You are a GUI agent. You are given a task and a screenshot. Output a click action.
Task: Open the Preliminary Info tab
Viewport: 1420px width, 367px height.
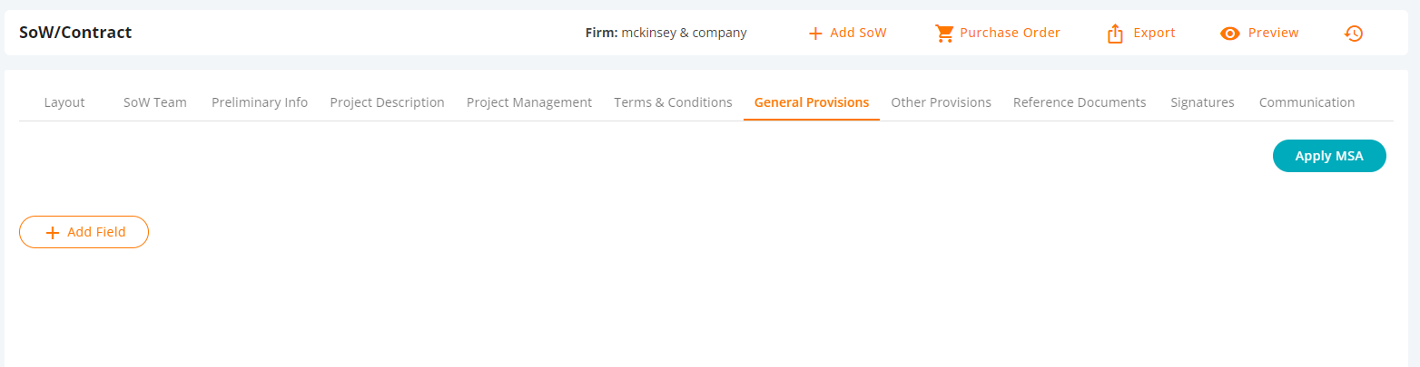click(x=260, y=102)
